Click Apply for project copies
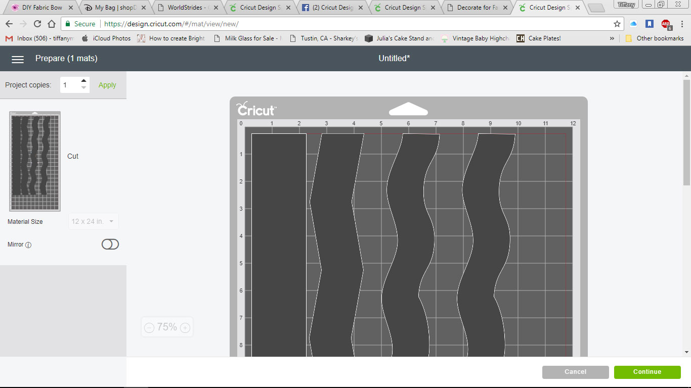Viewport: 691px width, 388px height. (x=107, y=85)
